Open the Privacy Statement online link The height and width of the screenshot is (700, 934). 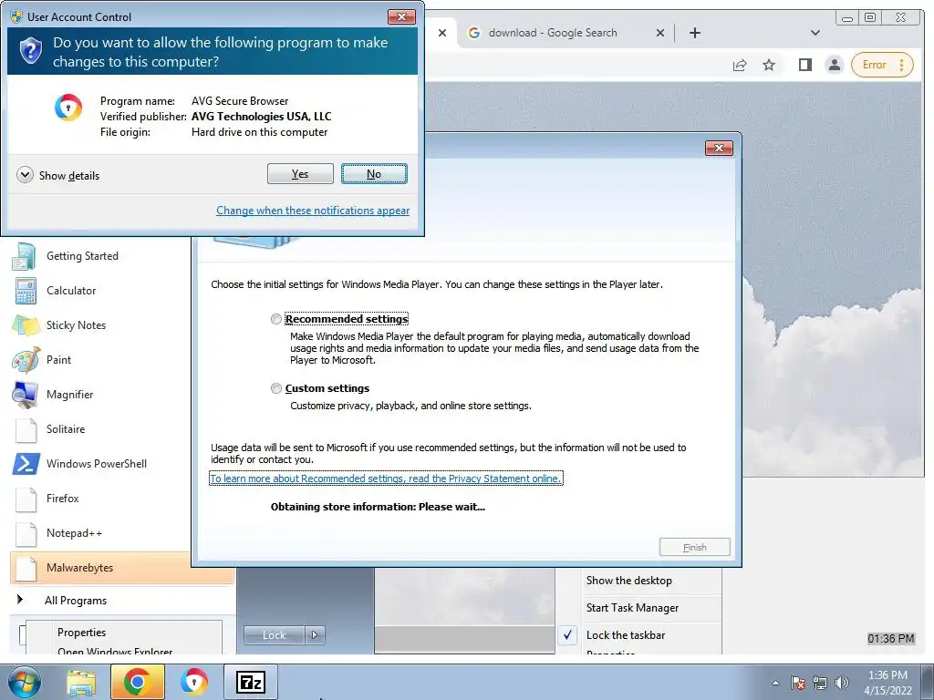386,479
